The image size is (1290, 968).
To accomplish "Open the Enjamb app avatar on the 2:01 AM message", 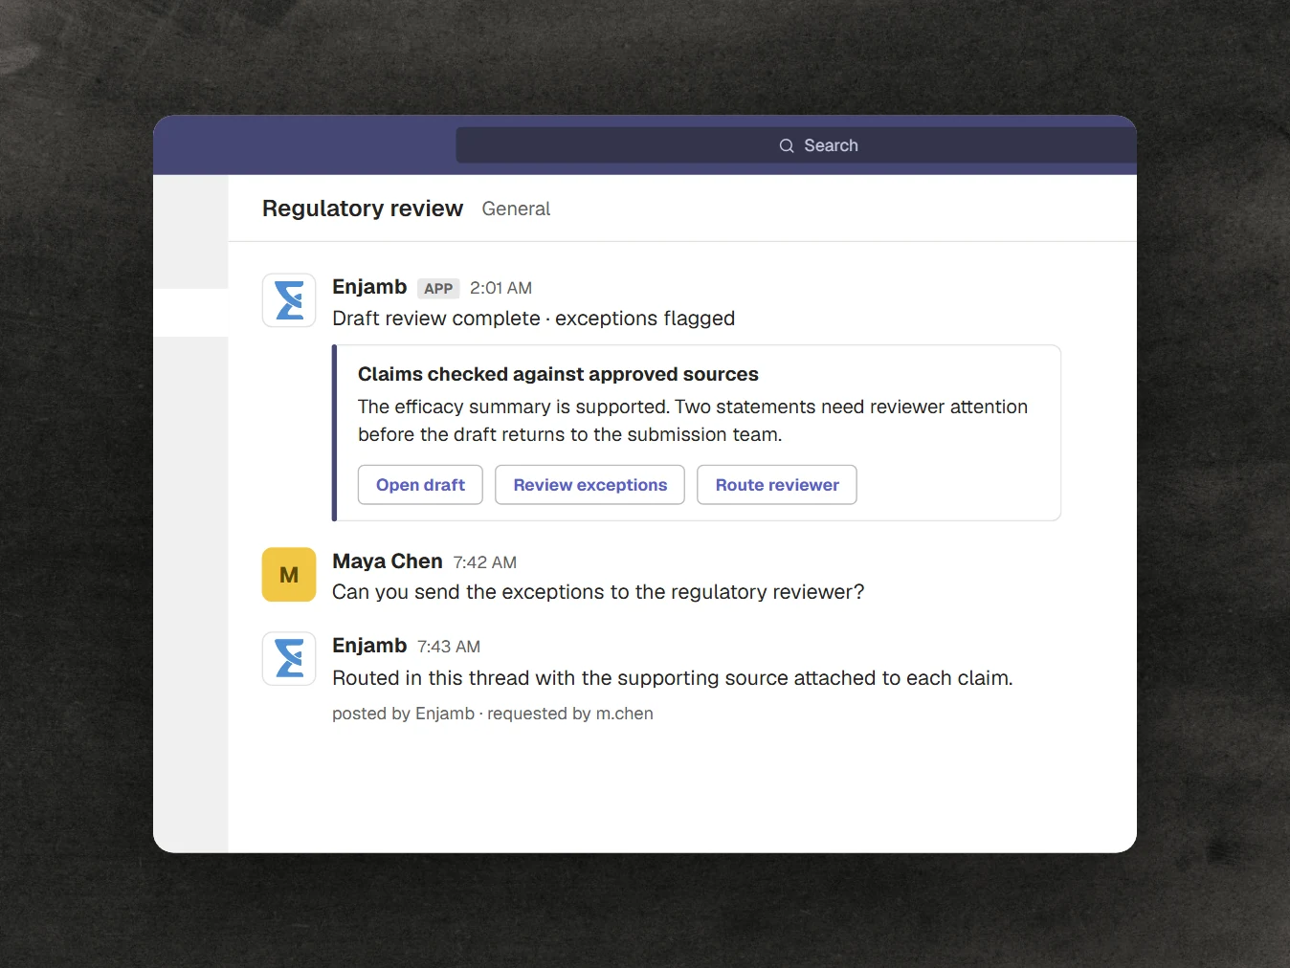I will pos(289,300).
